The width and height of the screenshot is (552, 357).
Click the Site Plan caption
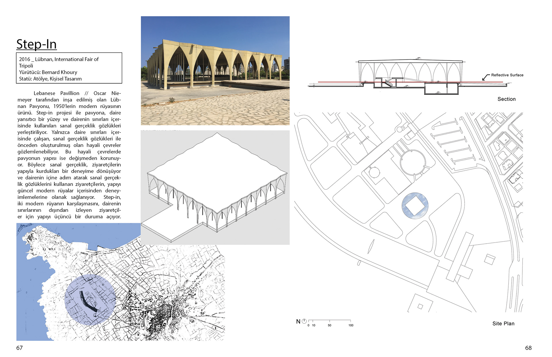click(x=503, y=323)
